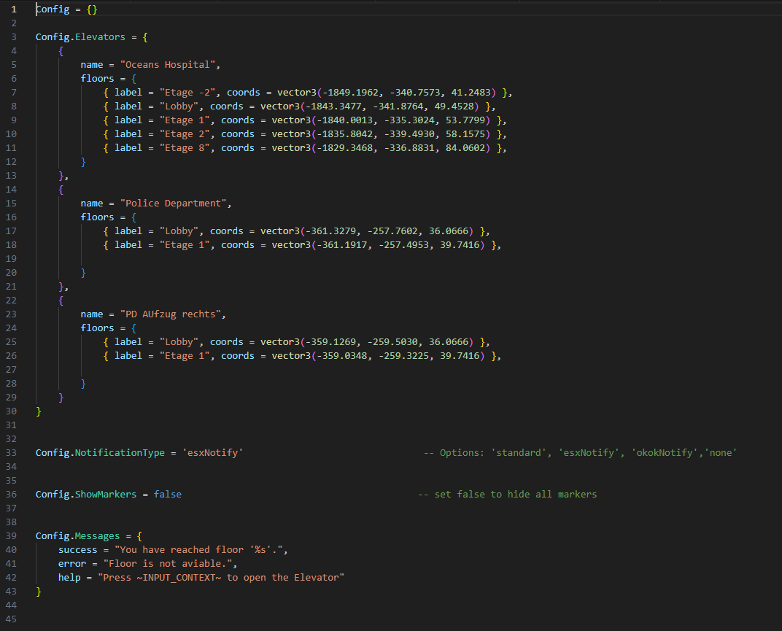This screenshot has width=782, height=631.
Task: Click the help message string on line 42
Action: tap(221, 578)
